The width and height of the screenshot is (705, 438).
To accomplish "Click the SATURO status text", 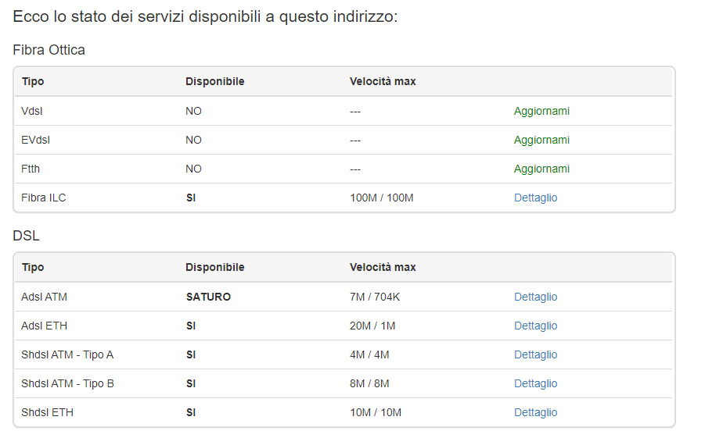I will pos(208,297).
